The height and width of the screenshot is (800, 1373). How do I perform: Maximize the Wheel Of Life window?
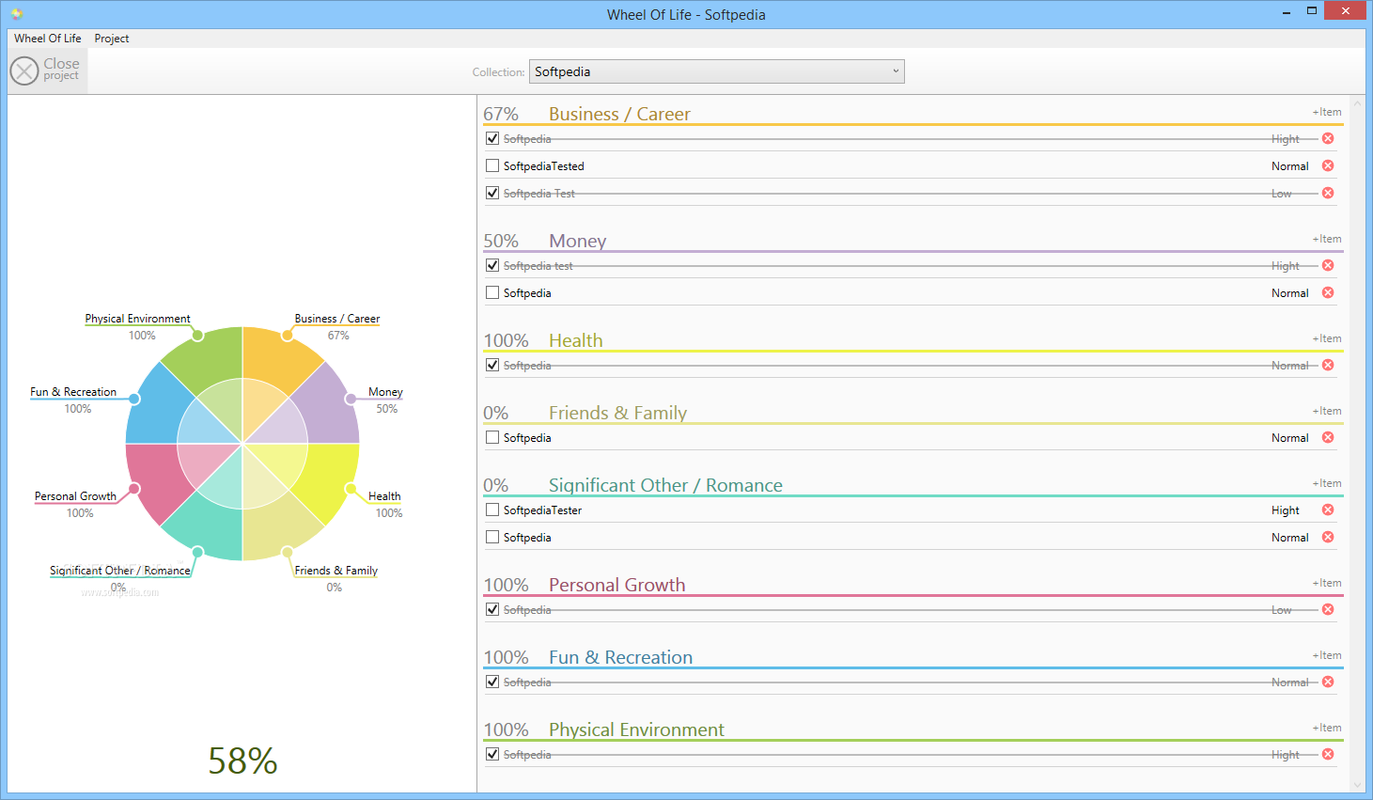[x=1312, y=11]
